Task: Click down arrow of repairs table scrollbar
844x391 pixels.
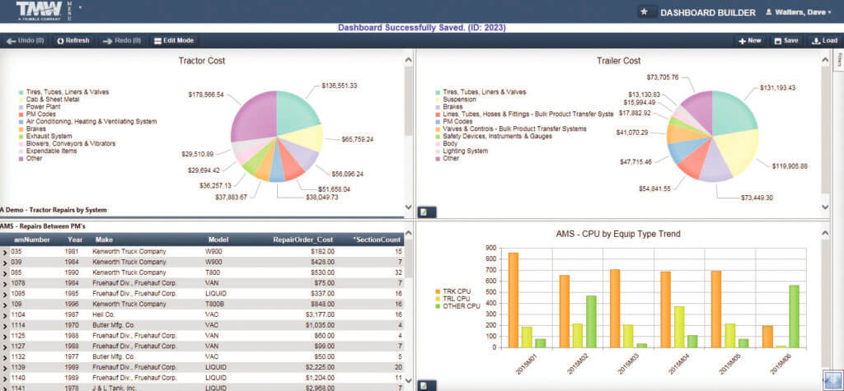Action: [x=409, y=379]
